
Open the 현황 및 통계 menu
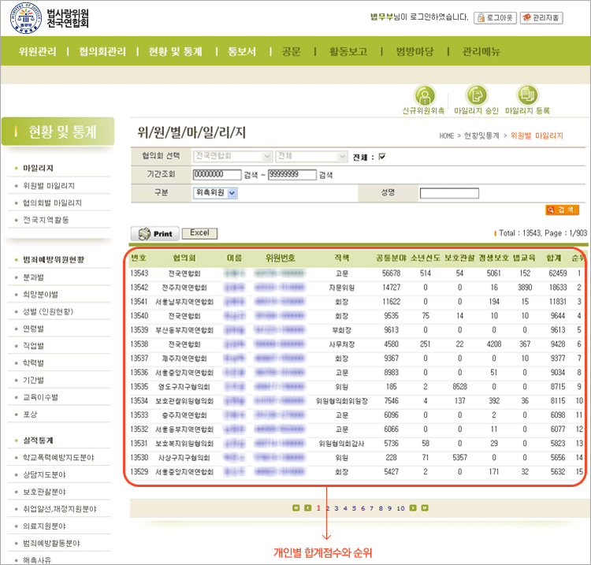175,51
